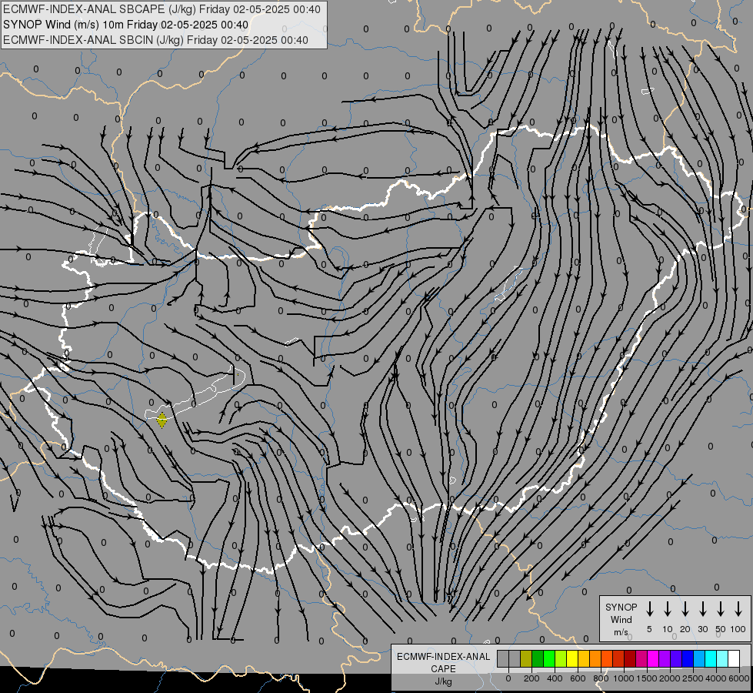Click the 4000 tick label on the CAPE scale

pos(716,678)
